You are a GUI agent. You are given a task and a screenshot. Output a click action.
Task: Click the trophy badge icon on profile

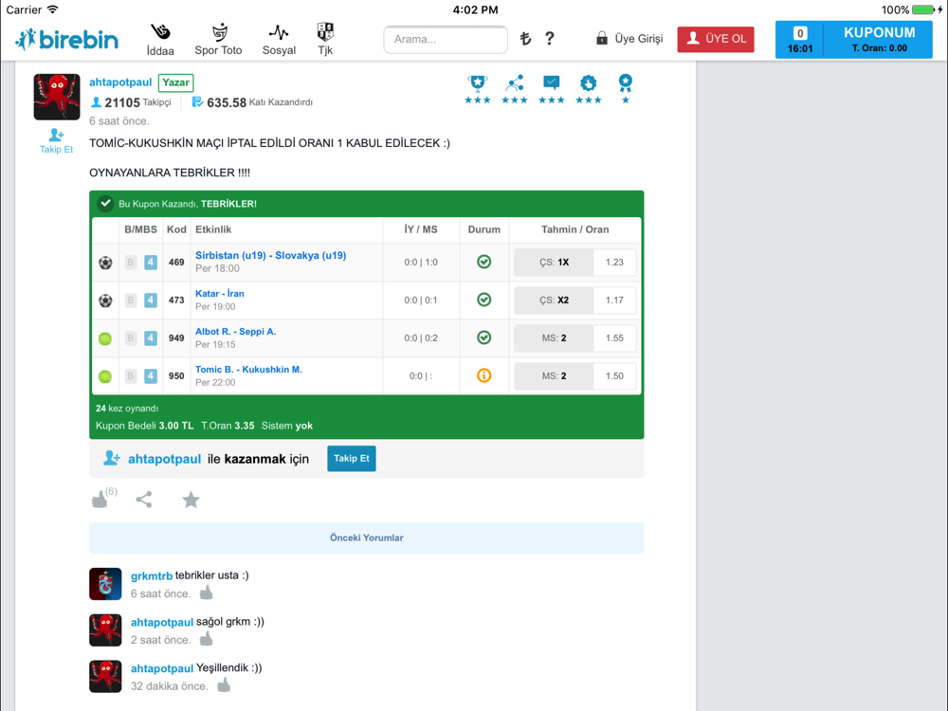point(478,82)
